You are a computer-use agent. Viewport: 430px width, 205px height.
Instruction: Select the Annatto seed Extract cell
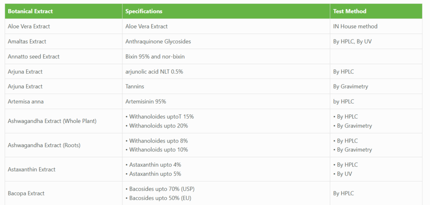pos(34,57)
